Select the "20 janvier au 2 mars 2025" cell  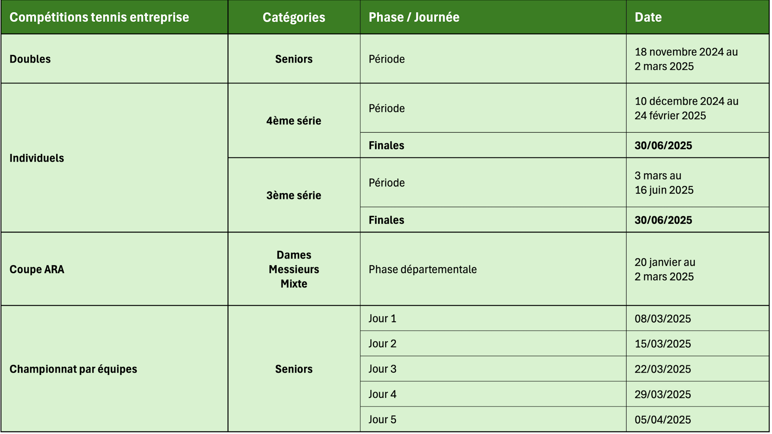[x=665, y=269]
